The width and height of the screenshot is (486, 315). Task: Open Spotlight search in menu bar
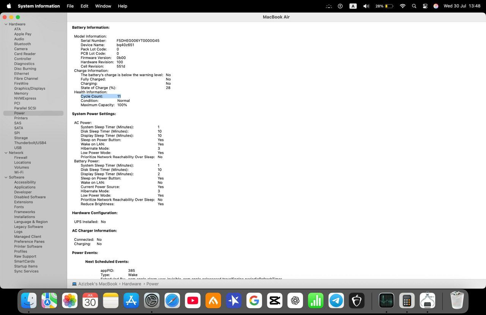[x=414, y=6]
